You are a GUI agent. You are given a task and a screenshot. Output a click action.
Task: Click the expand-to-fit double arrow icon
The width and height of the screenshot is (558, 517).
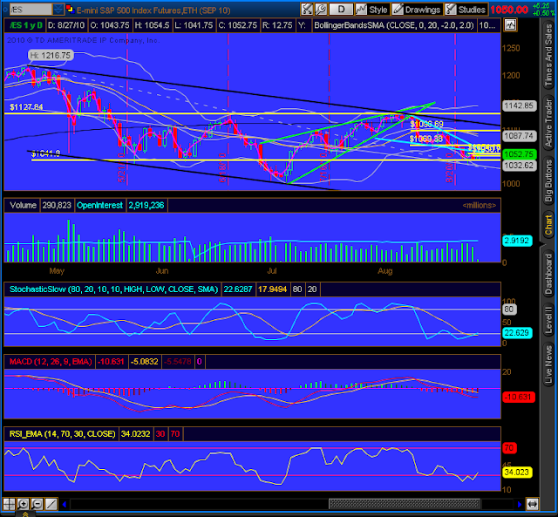pos(533,504)
